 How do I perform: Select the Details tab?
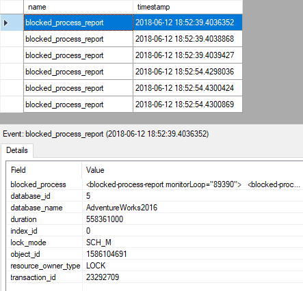17,150
